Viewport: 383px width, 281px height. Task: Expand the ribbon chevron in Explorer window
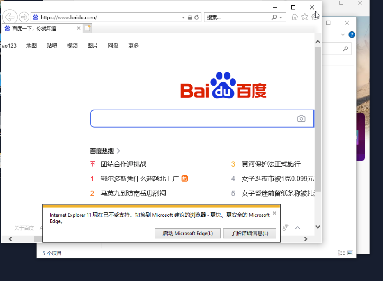(x=343, y=35)
